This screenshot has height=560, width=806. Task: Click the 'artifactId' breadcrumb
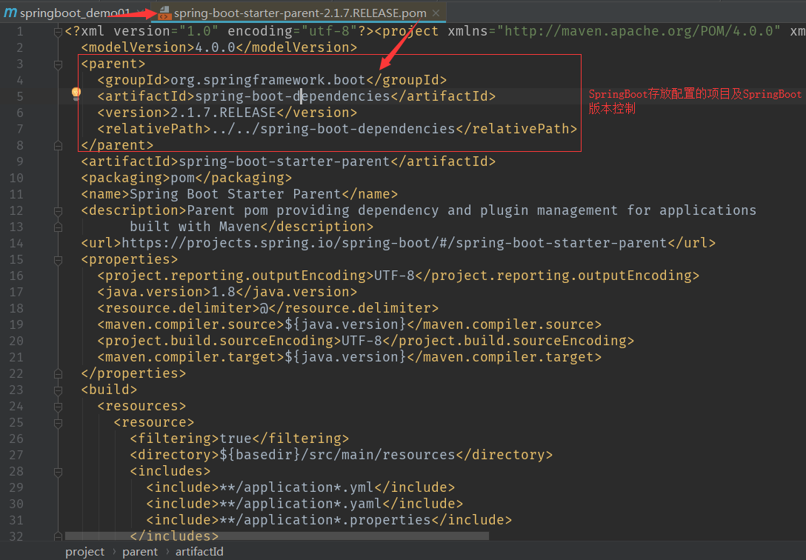pyautogui.click(x=199, y=552)
